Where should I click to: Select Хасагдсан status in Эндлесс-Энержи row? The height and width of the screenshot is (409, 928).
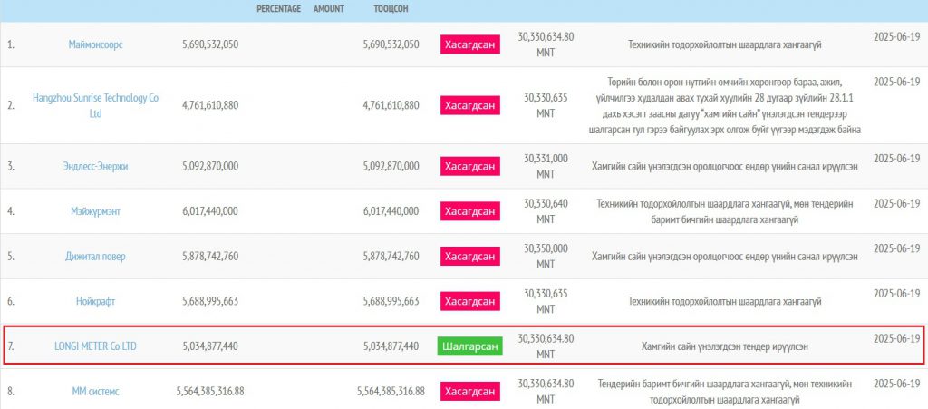(469, 166)
